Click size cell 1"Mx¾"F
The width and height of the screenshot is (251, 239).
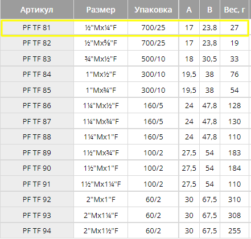click(x=101, y=90)
